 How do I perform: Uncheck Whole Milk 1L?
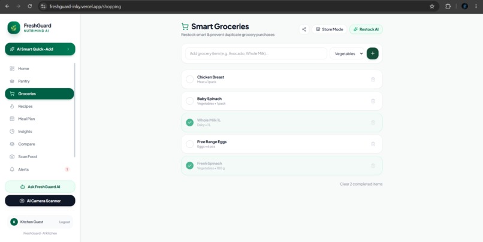[x=190, y=123]
